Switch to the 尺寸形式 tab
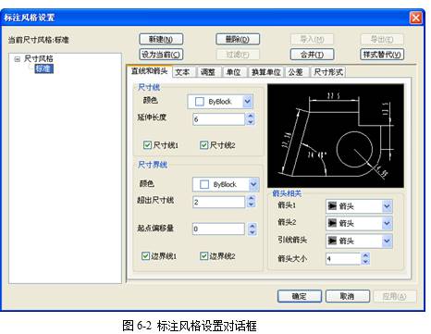431x334 pixels. (x=328, y=72)
